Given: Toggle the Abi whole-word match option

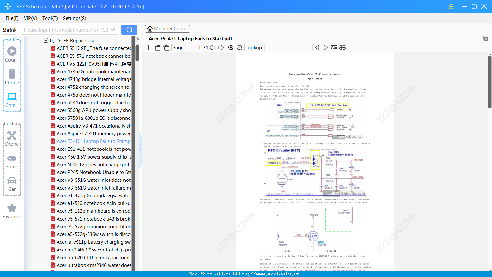Looking at the screenshot, I should 334,48.
